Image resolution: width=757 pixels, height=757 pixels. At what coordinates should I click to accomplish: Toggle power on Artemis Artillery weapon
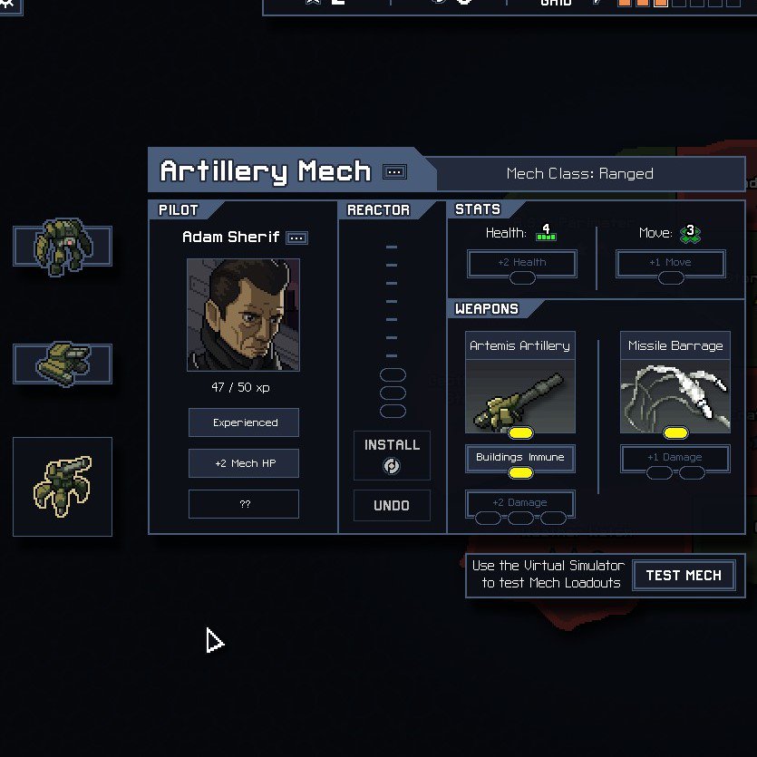(520, 433)
